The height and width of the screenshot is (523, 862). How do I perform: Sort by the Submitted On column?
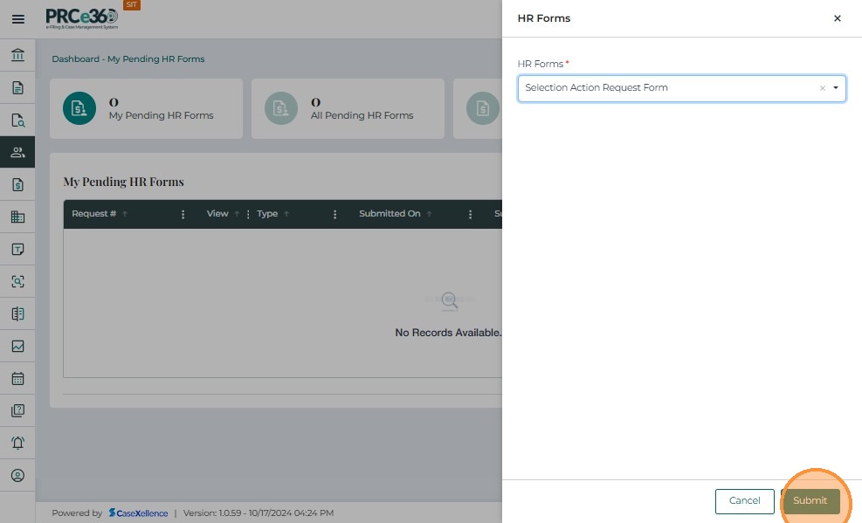(x=430, y=214)
